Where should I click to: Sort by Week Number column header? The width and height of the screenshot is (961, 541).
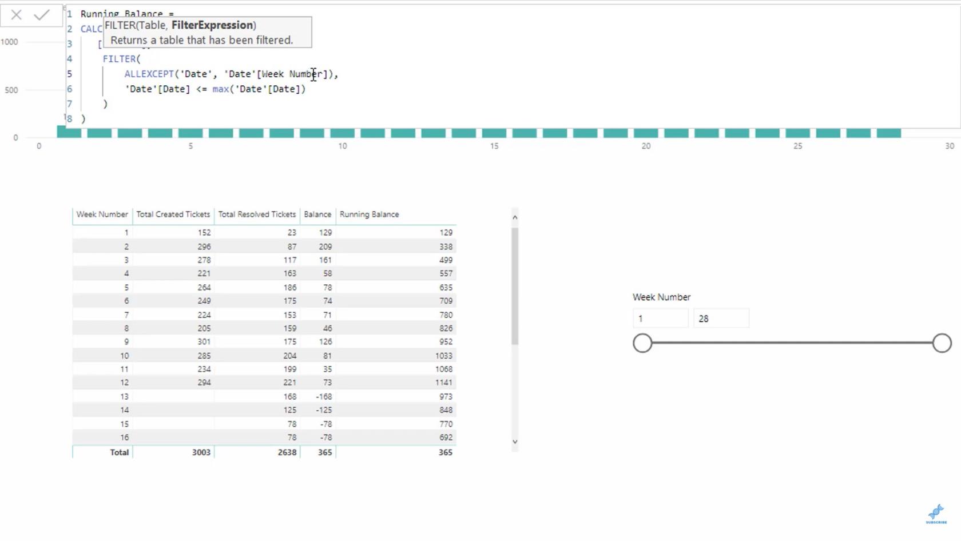pyautogui.click(x=102, y=214)
